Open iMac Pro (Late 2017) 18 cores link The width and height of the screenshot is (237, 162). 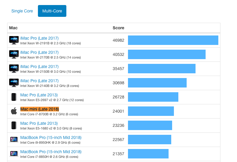(39, 38)
